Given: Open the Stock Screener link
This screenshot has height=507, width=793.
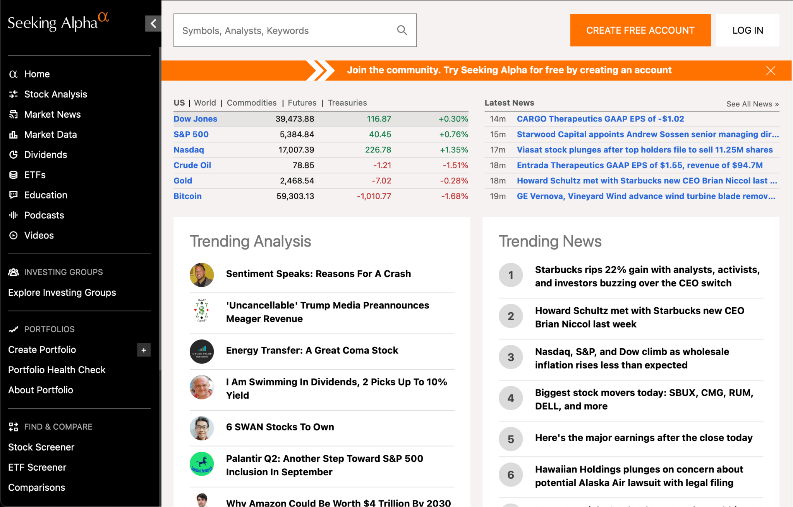Looking at the screenshot, I should [41, 447].
